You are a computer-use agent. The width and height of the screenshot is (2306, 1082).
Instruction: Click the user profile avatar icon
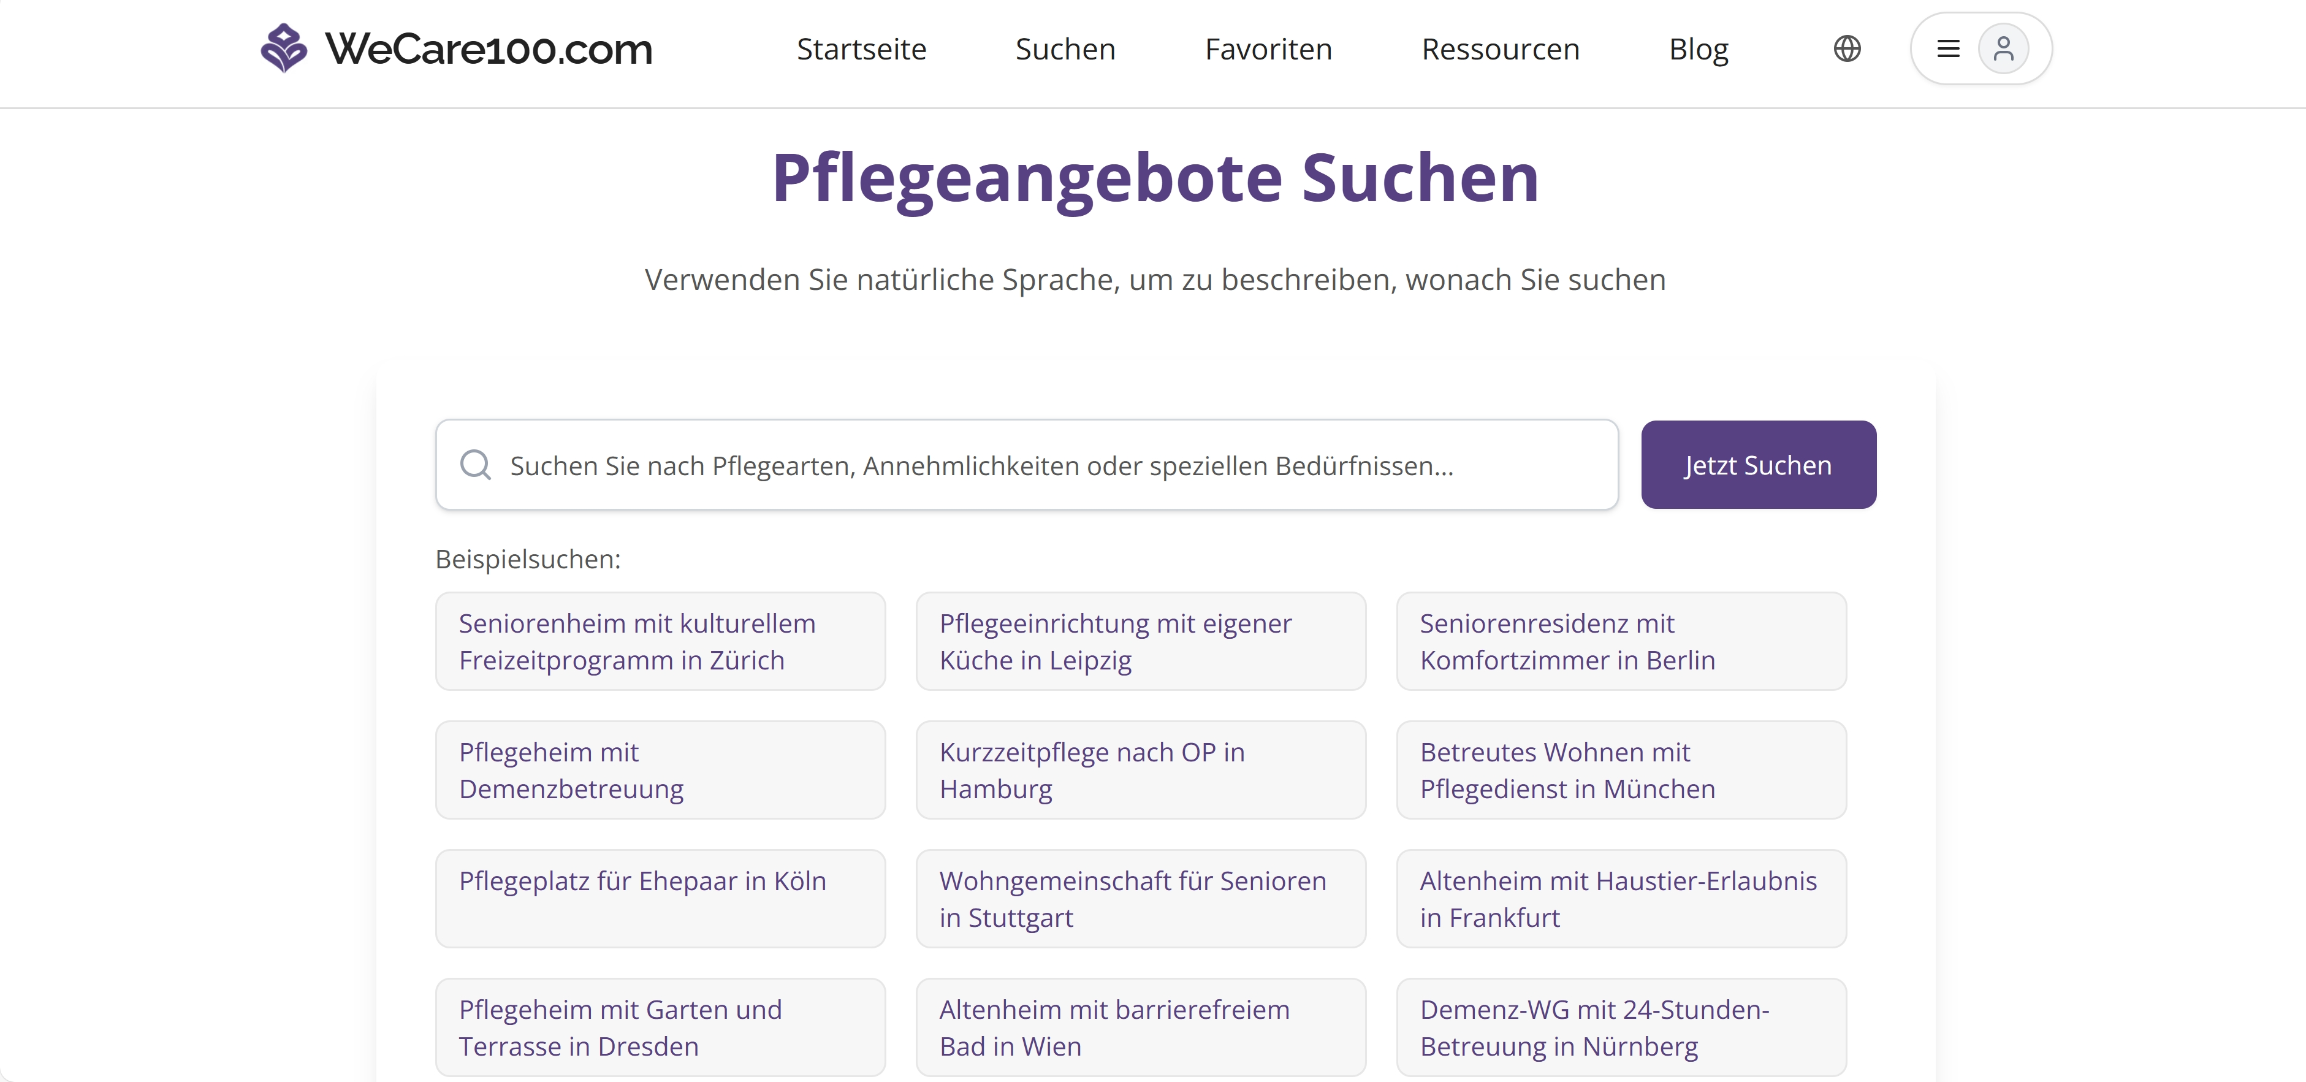click(2003, 48)
